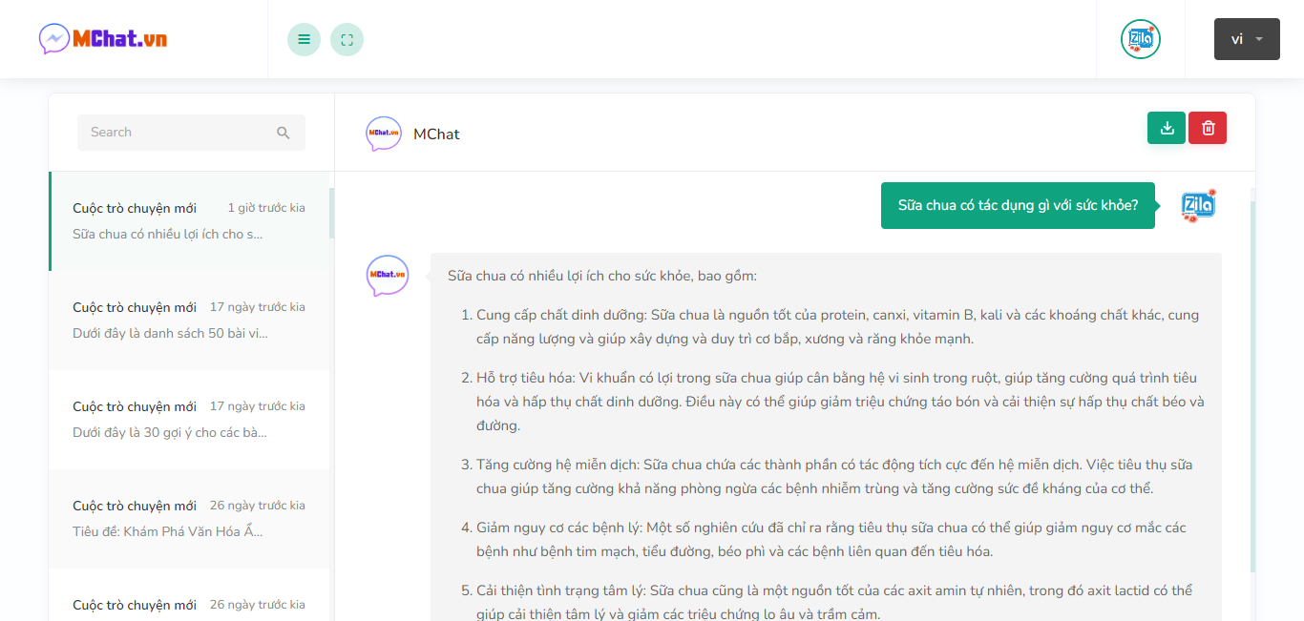Select conversation 'Dưới đây là 30 gợi ý cho các bà...'

[x=189, y=420]
